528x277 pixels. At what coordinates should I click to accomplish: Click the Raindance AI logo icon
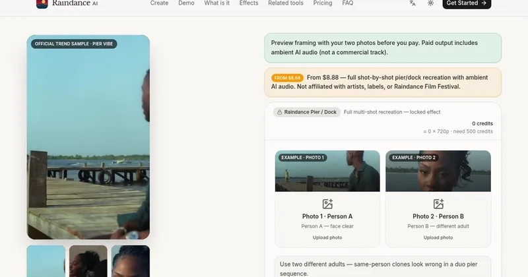pyautogui.click(x=42, y=4)
